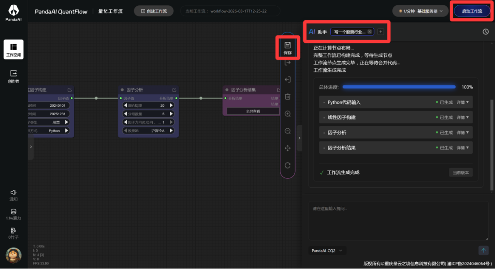Open edit icon on 因子分析 node
The width and height of the screenshot is (495, 269).
click(x=174, y=90)
